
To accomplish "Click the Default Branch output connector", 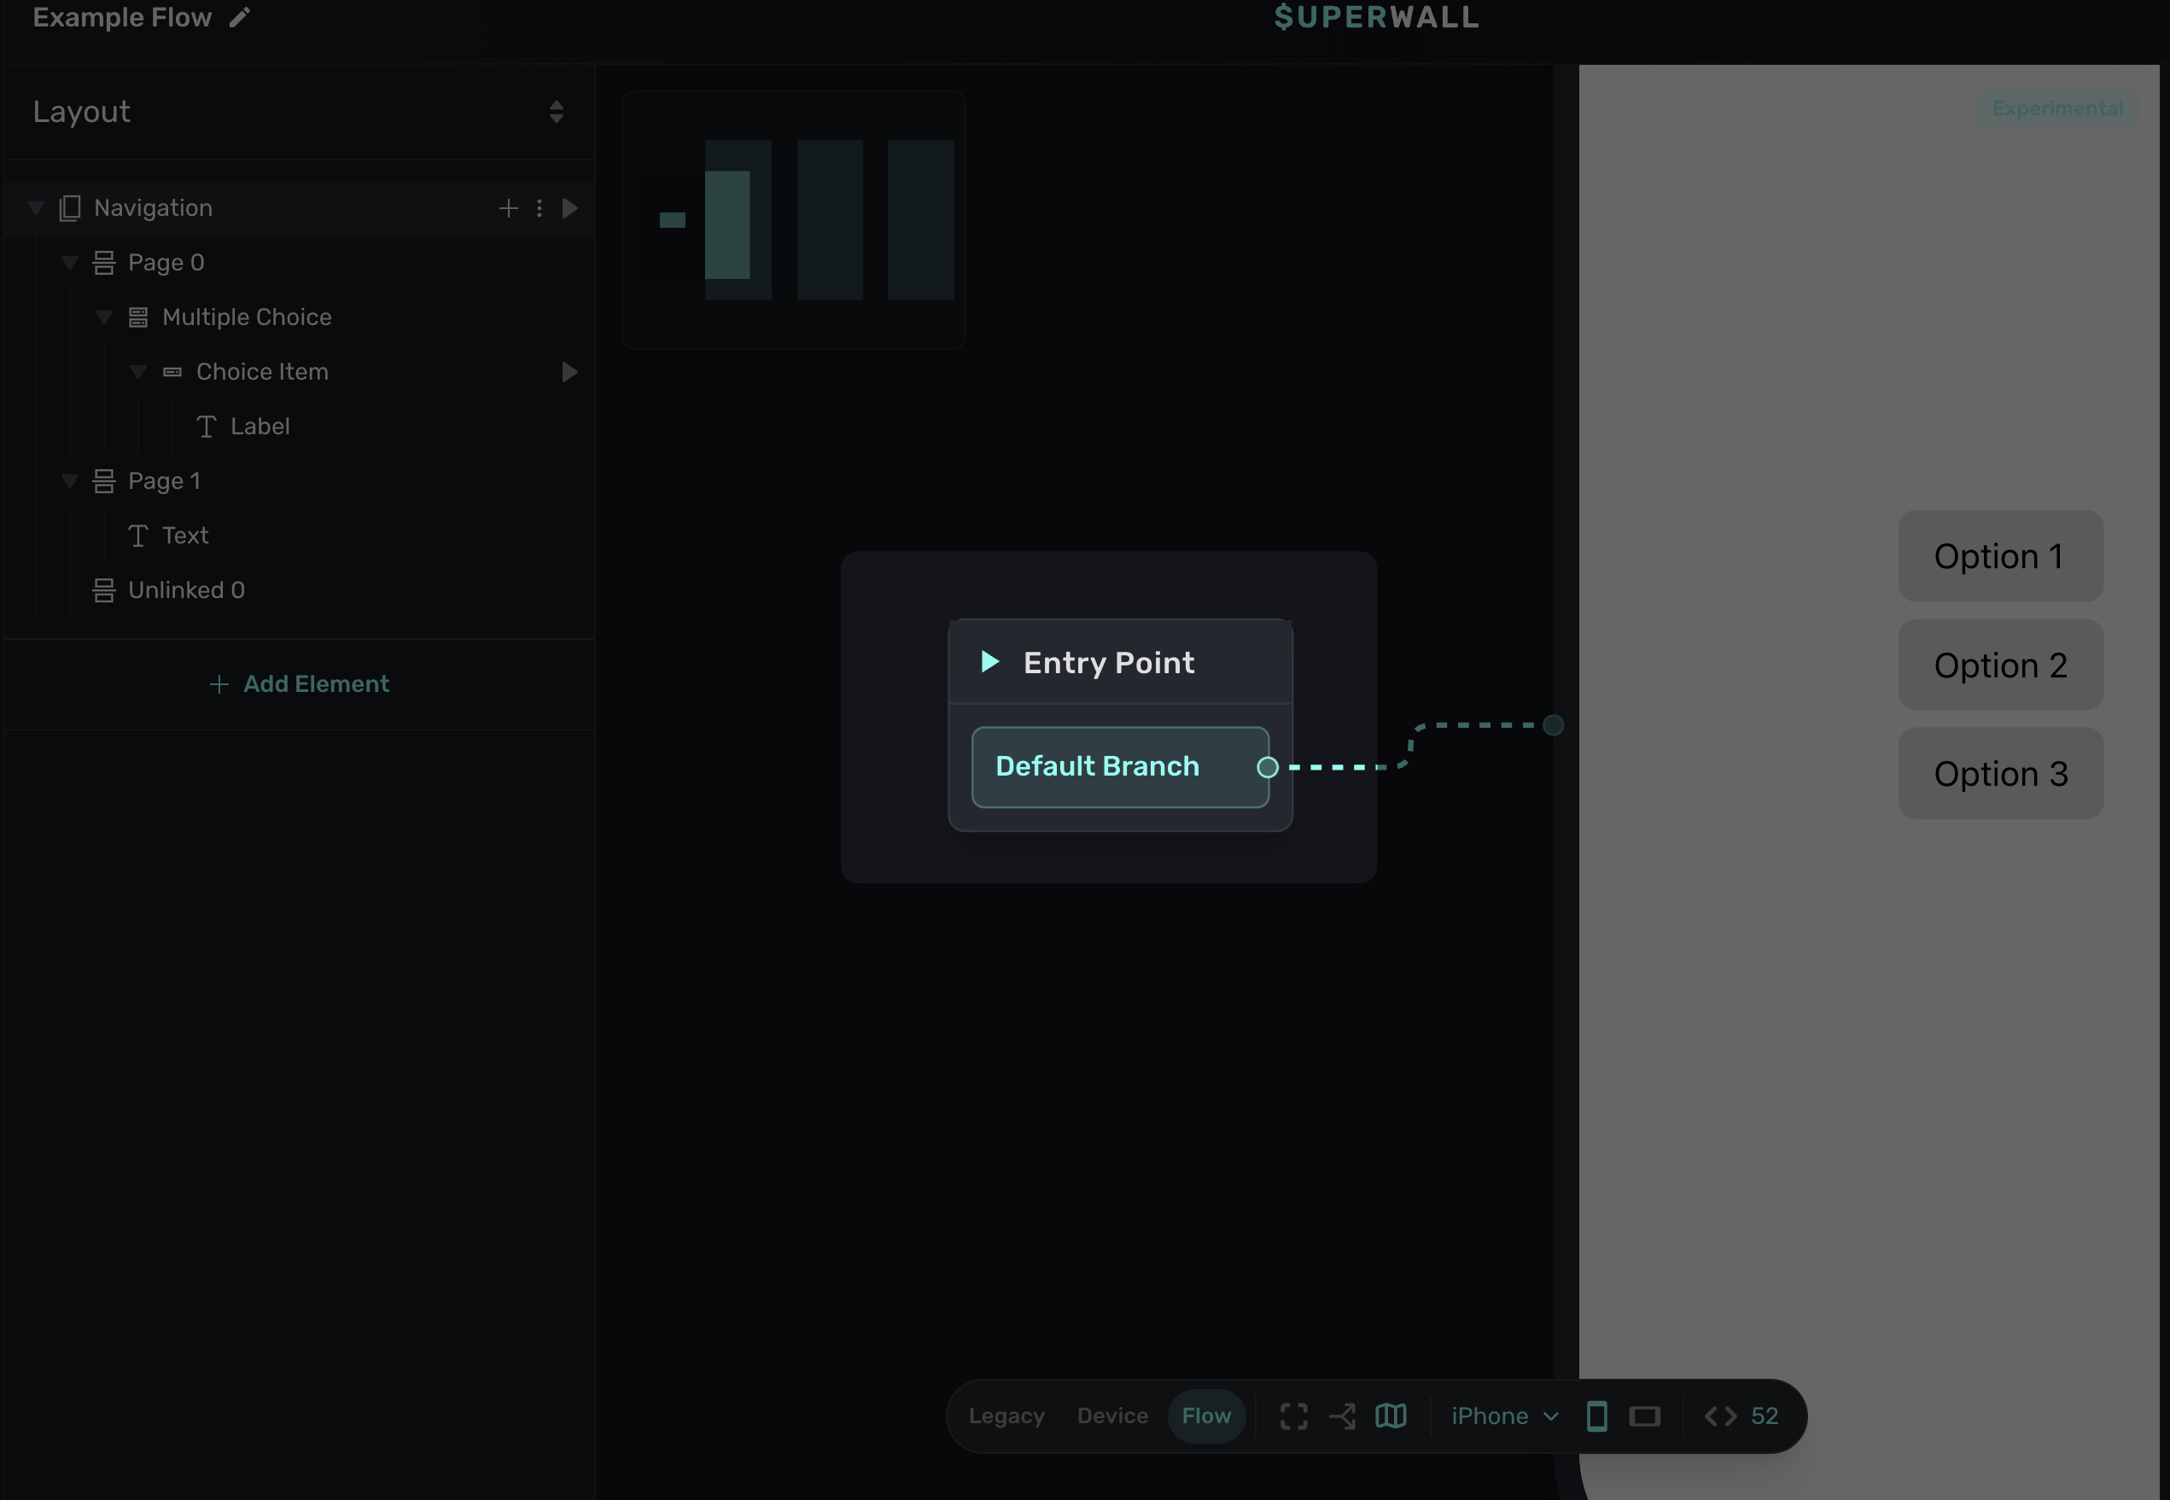I will tap(1268, 767).
